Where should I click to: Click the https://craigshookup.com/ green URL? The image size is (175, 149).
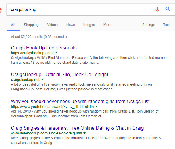click(32, 53)
